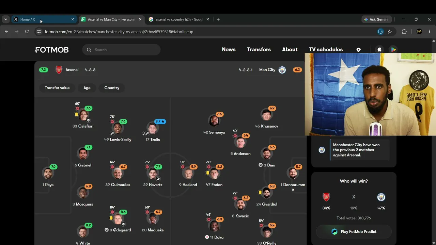Click the install app icon in address bar
Viewport: 436px width, 245px height.
380,32
